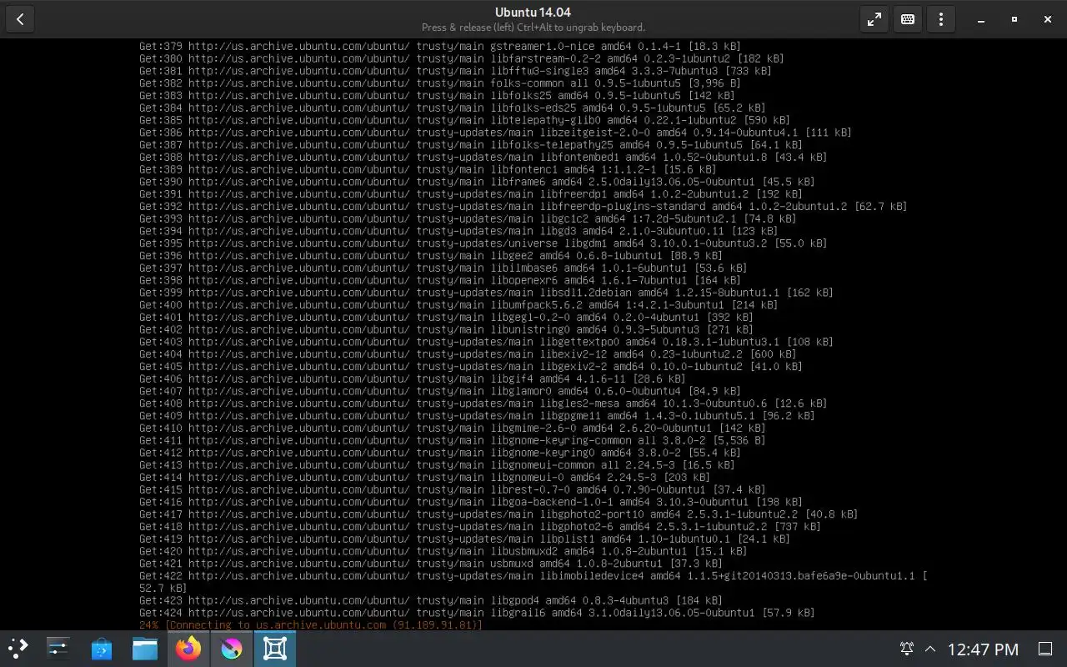Click the libfontembed1 download line
Image resolution: width=1067 pixels, height=667 pixels.
pos(483,157)
